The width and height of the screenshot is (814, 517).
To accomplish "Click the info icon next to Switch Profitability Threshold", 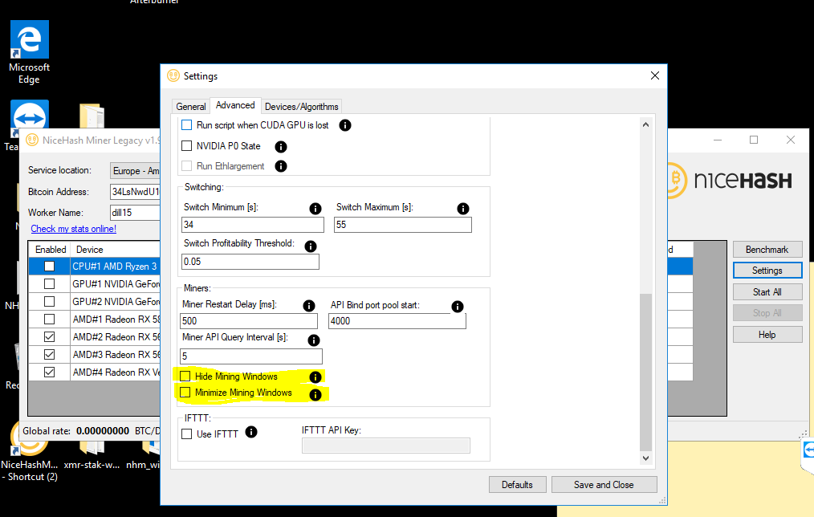I will (310, 246).
